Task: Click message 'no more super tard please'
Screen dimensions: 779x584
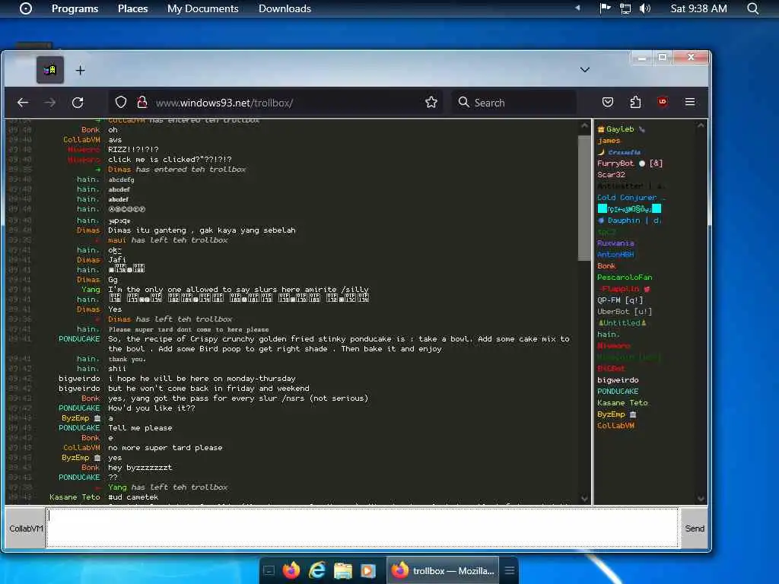Action: point(165,448)
